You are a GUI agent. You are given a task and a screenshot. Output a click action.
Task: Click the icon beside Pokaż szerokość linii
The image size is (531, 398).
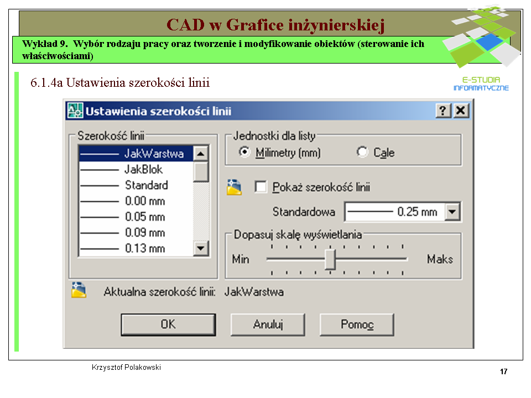234,187
